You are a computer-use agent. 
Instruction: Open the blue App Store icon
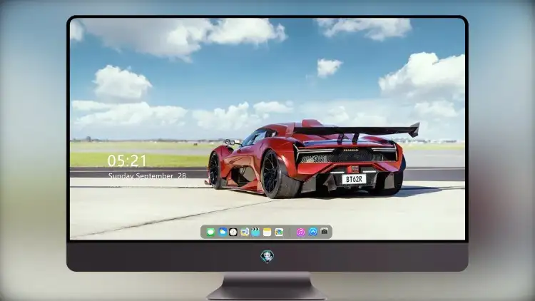pos(313,232)
